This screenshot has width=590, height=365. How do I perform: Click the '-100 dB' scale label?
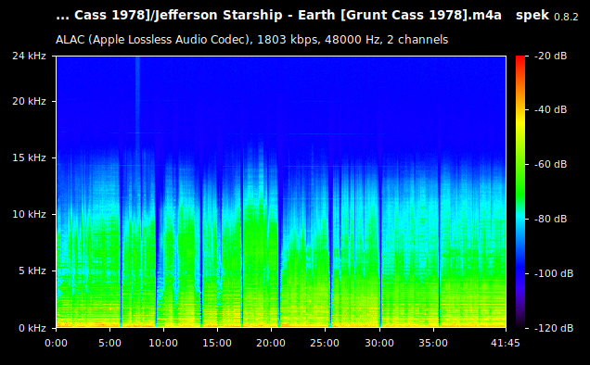click(x=554, y=273)
